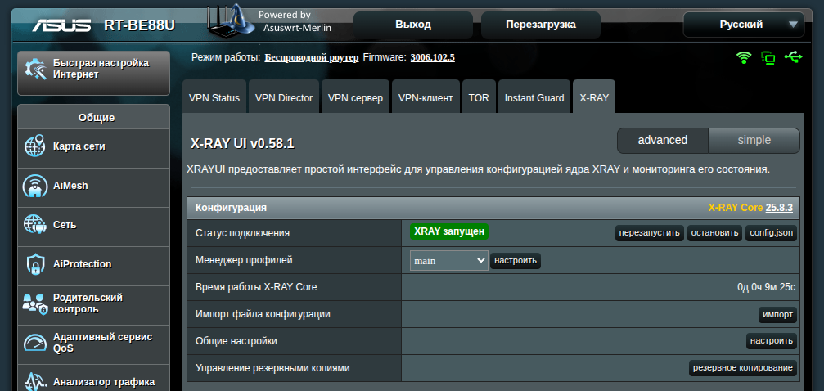The width and height of the screenshot is (824, 391).
Task: Open Адаптивный сервис QoS menu item
Action: pos(93,345)
